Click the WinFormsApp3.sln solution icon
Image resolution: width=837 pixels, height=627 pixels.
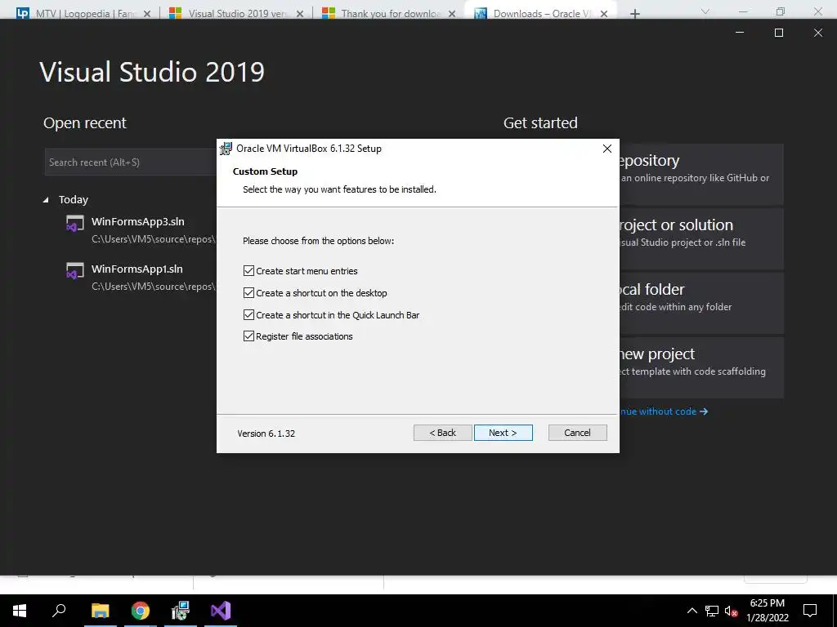click(74, 224)
